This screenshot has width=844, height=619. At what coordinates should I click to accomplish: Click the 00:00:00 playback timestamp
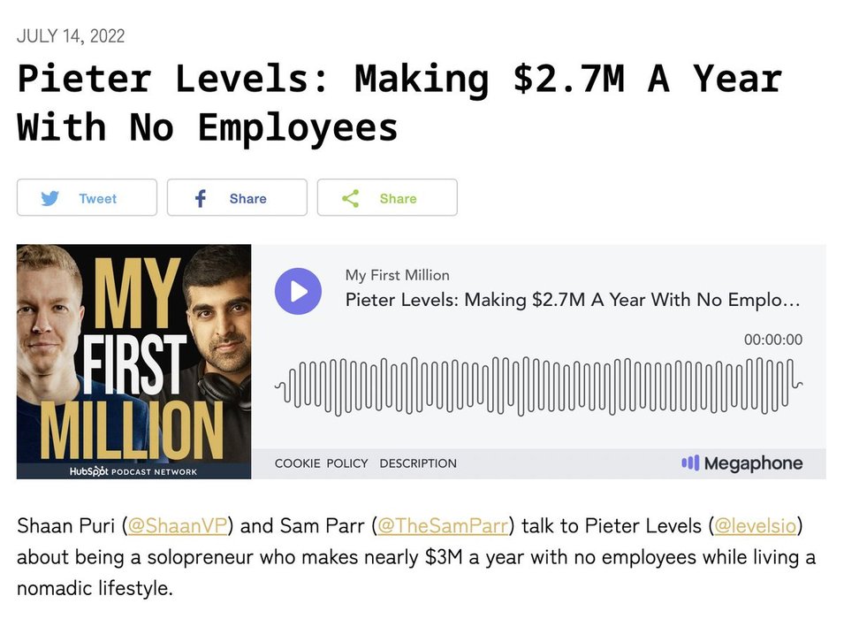(x=772, y=340)
